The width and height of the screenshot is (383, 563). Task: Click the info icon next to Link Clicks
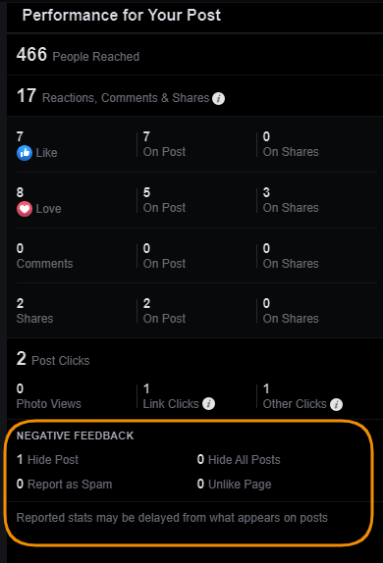coord(208,404)
